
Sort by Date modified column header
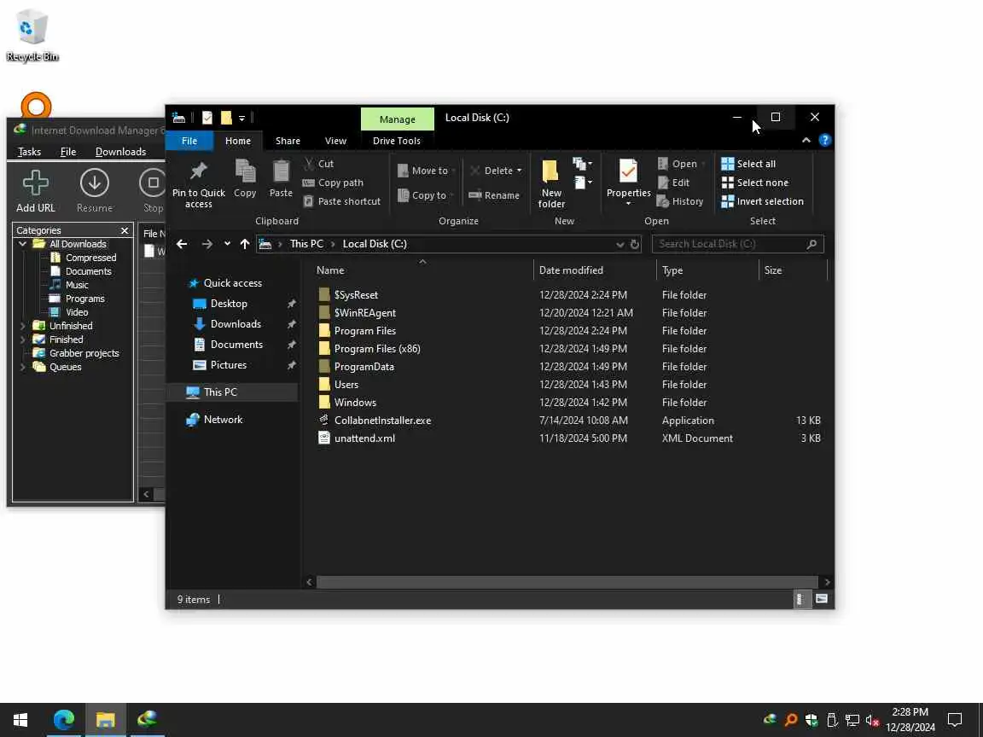coord(571,270)
